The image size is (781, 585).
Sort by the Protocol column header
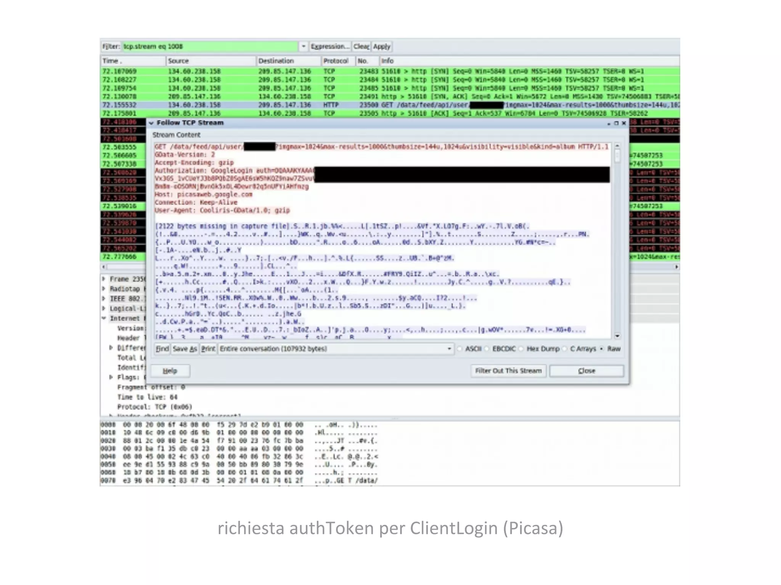pyautogui.click(x=338, y=61)
